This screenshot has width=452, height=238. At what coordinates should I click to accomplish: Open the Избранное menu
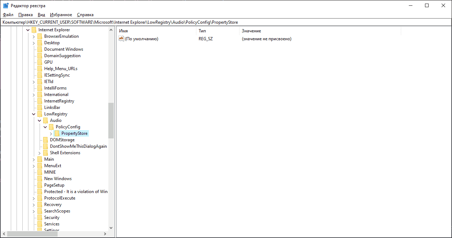(x=61, y=15)
